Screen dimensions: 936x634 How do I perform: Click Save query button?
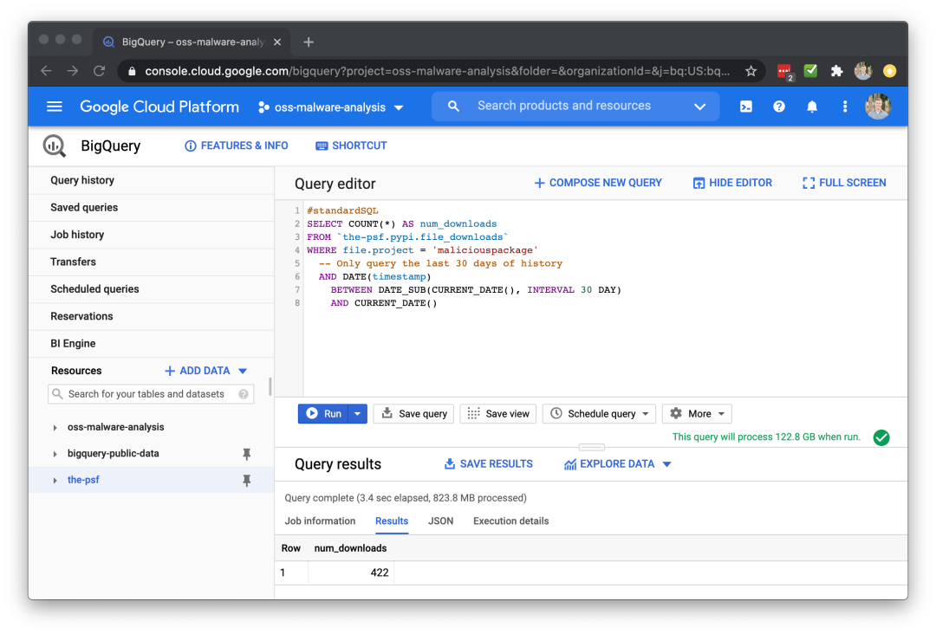click(x=413, y=414)
